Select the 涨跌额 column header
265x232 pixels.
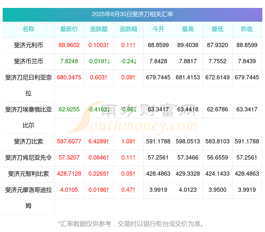tap(99, 29)
